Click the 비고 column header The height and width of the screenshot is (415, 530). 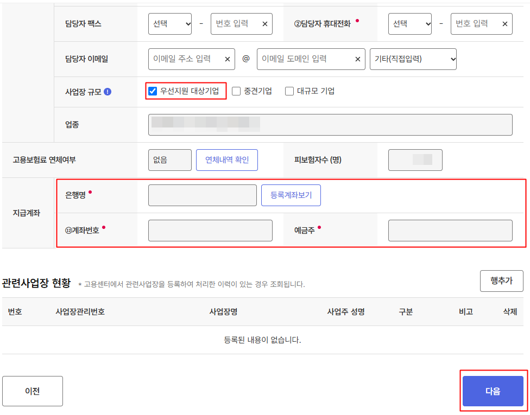[466, 312]
